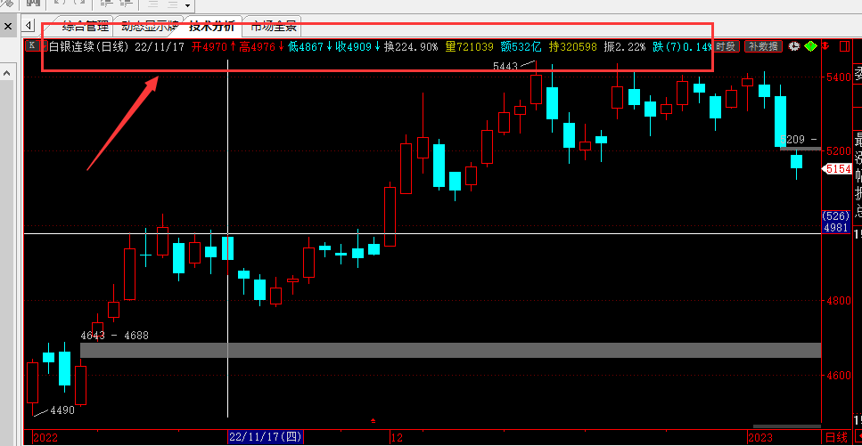Screen dimensions: 862x446
Task: Click the volume value 量721039
Action: click(x=469, y=46)
